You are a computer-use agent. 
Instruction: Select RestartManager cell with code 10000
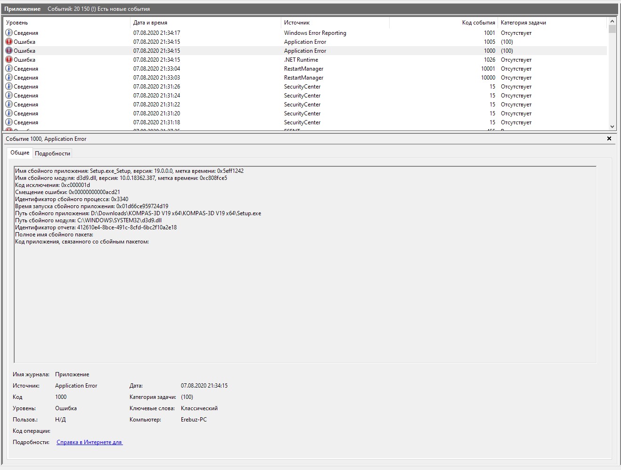coord(304,78)
